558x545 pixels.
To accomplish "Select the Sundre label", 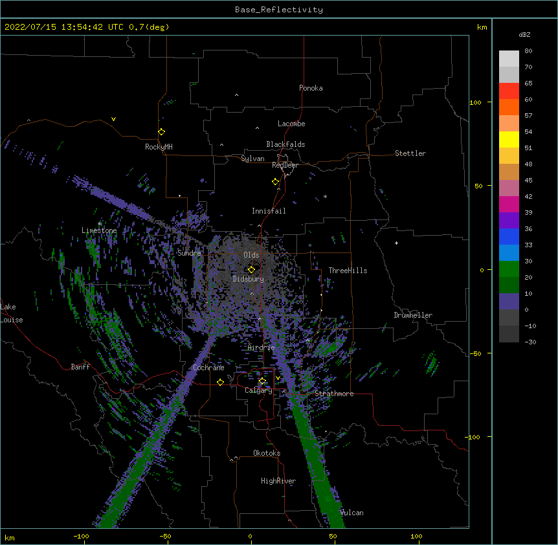I will pyautogui.click(x=189, y=253).
